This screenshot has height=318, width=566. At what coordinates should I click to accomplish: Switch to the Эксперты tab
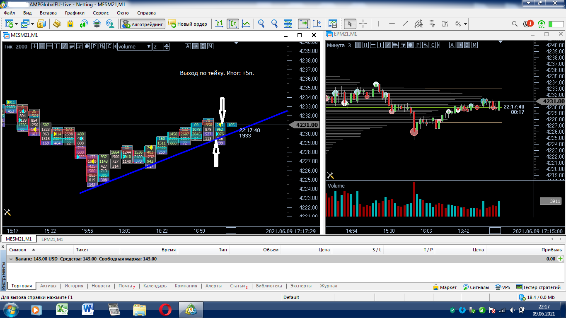301,286
